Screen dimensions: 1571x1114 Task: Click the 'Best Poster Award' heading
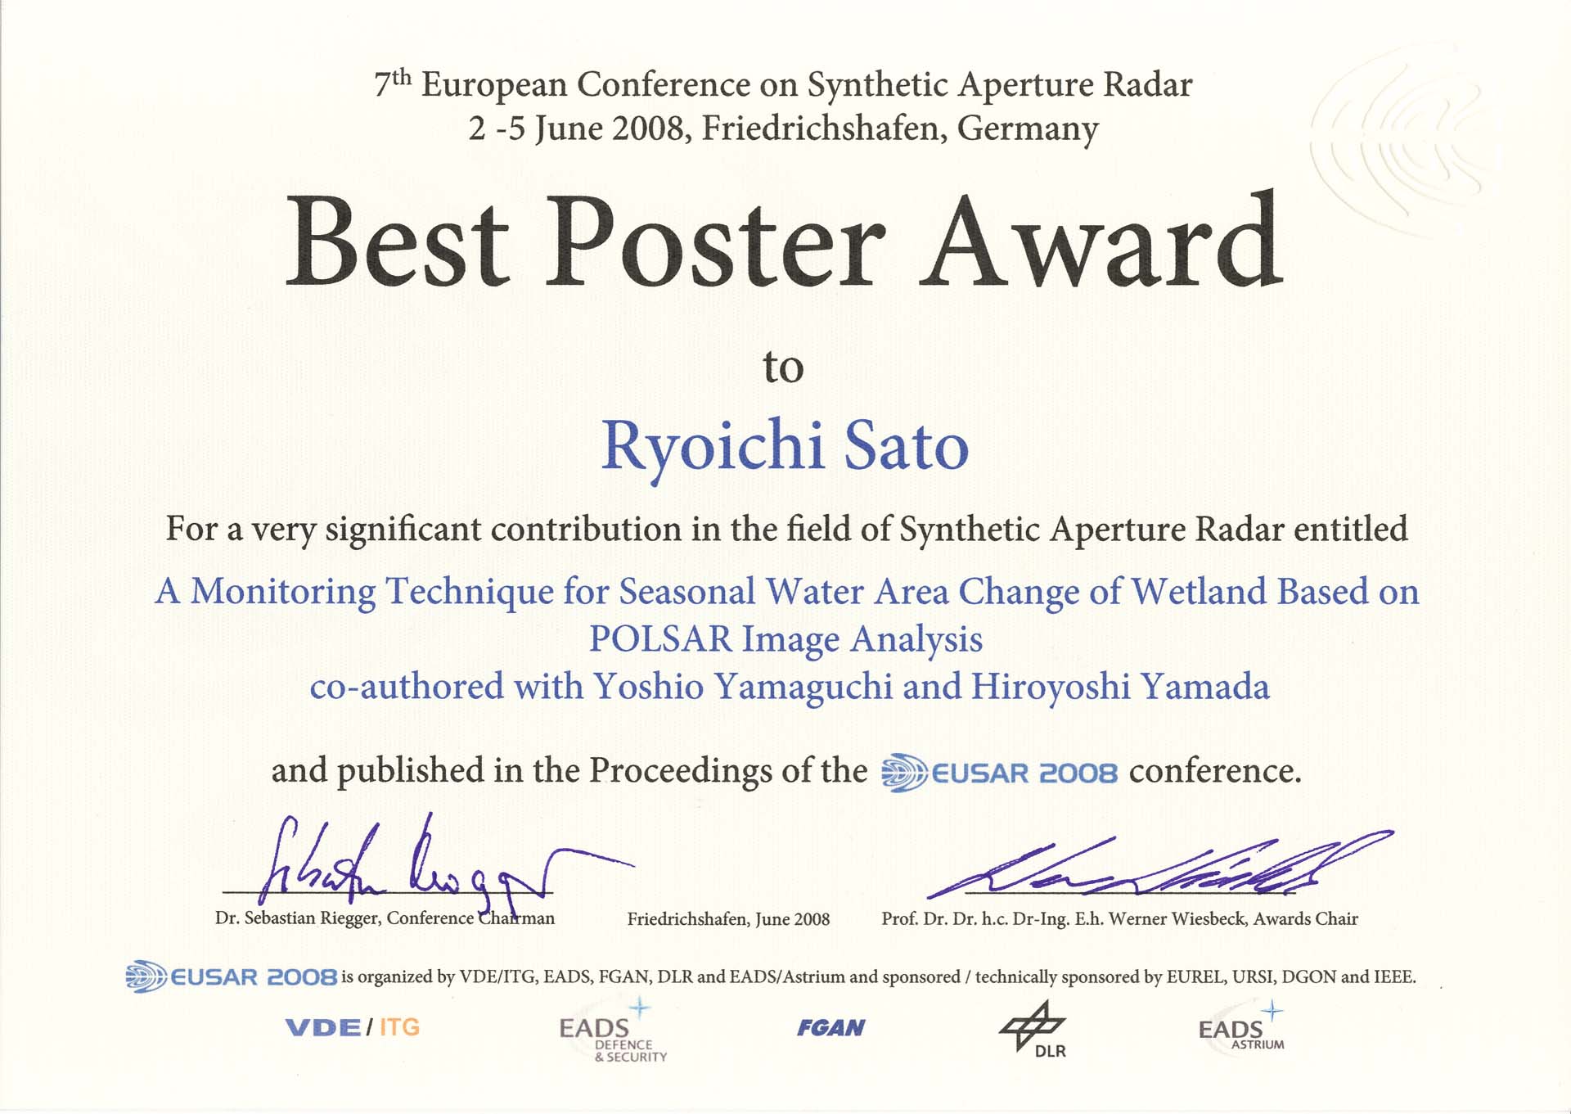point(784,244)
